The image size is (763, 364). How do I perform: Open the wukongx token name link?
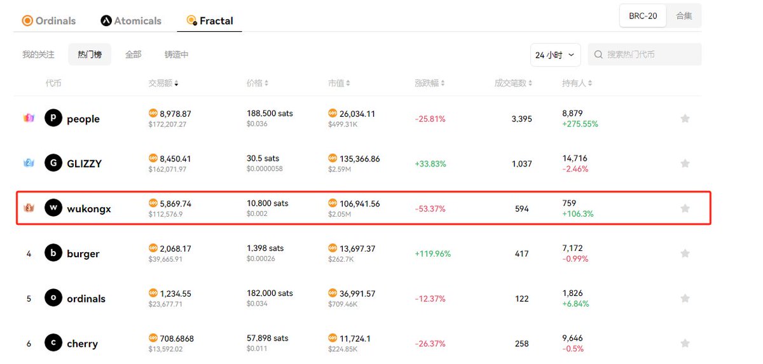click(89, 208)
